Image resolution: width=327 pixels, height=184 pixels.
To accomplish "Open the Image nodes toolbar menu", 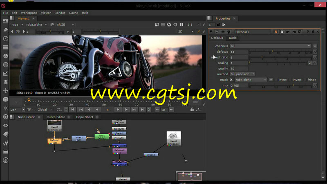I will (x=6, y=21).
